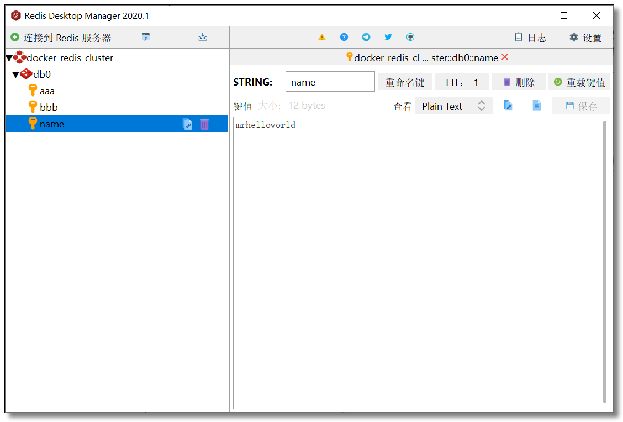Click the 重载键值 reload value button

(579, 82)
